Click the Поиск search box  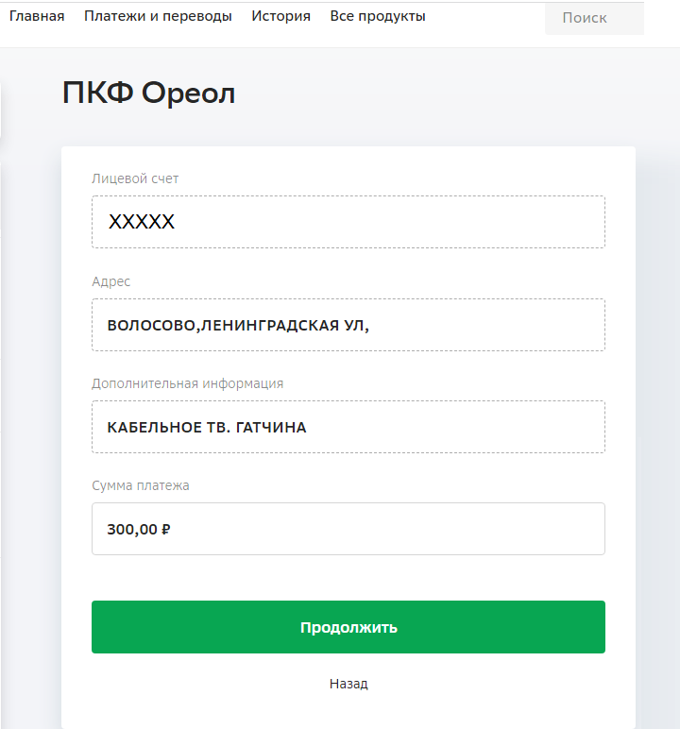pyautogui.click(x=593, y=18)
